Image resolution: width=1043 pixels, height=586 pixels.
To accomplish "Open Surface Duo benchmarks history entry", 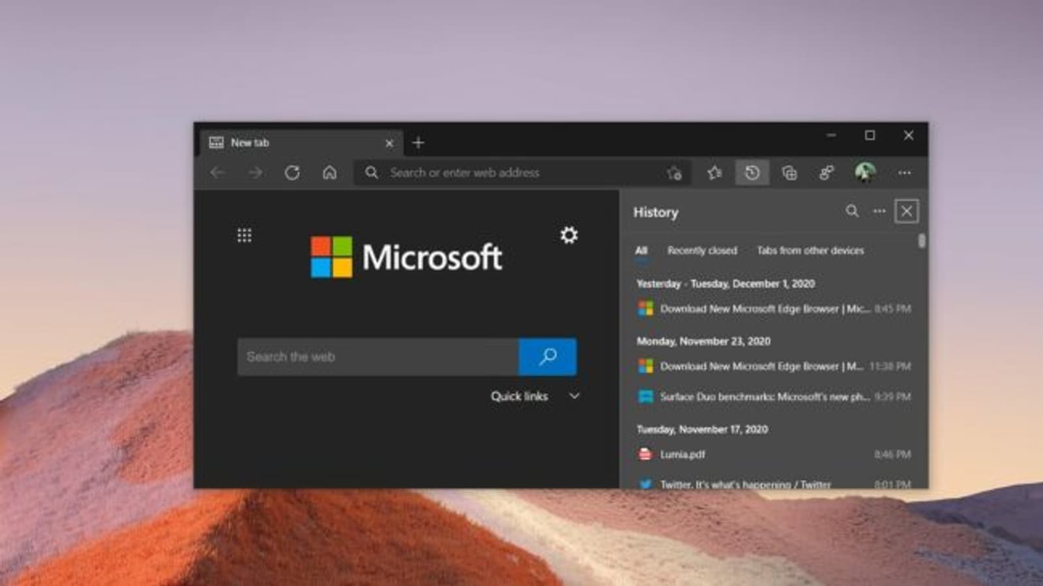I will pyautogui.click(x=774, y=397).
